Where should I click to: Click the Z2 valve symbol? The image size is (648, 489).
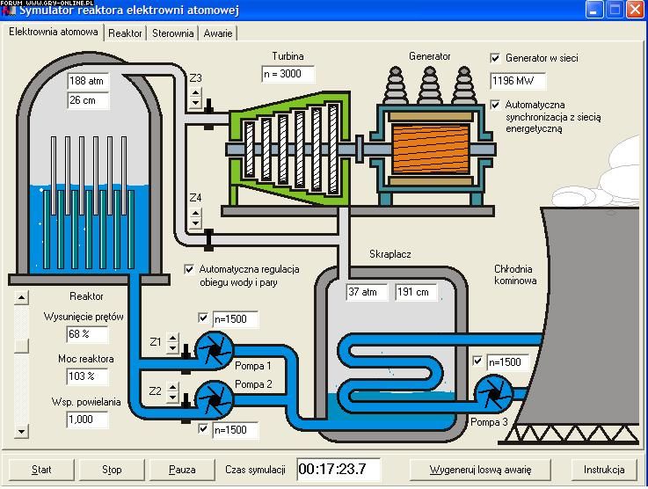186,408
